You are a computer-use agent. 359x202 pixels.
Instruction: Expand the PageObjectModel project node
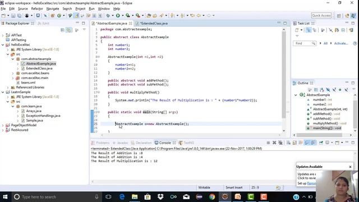pyautogui.click(x=3, y=125)
